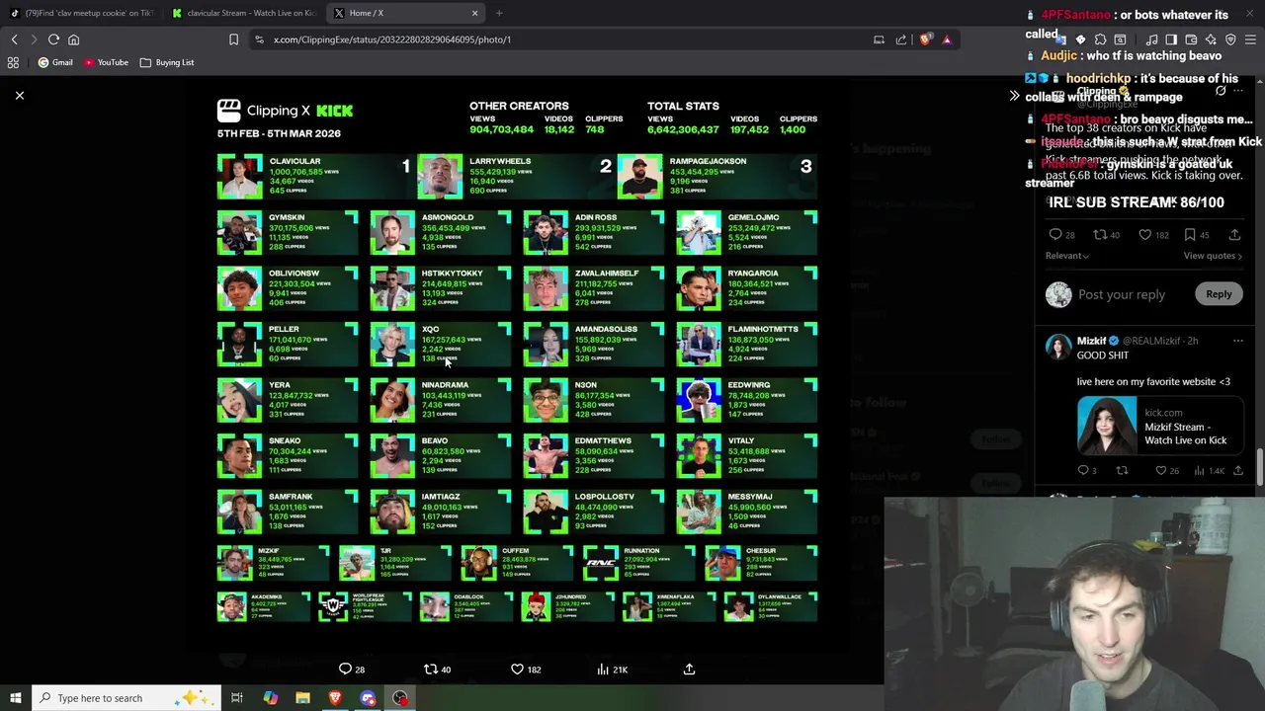Image resolution: width=1265 pixels, height=711 pixels.
Task: Click the x.com address bar URL
Action: click(392, 39)
